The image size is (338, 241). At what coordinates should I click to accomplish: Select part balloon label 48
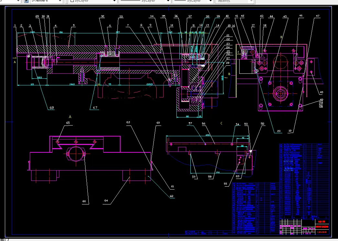321,92
